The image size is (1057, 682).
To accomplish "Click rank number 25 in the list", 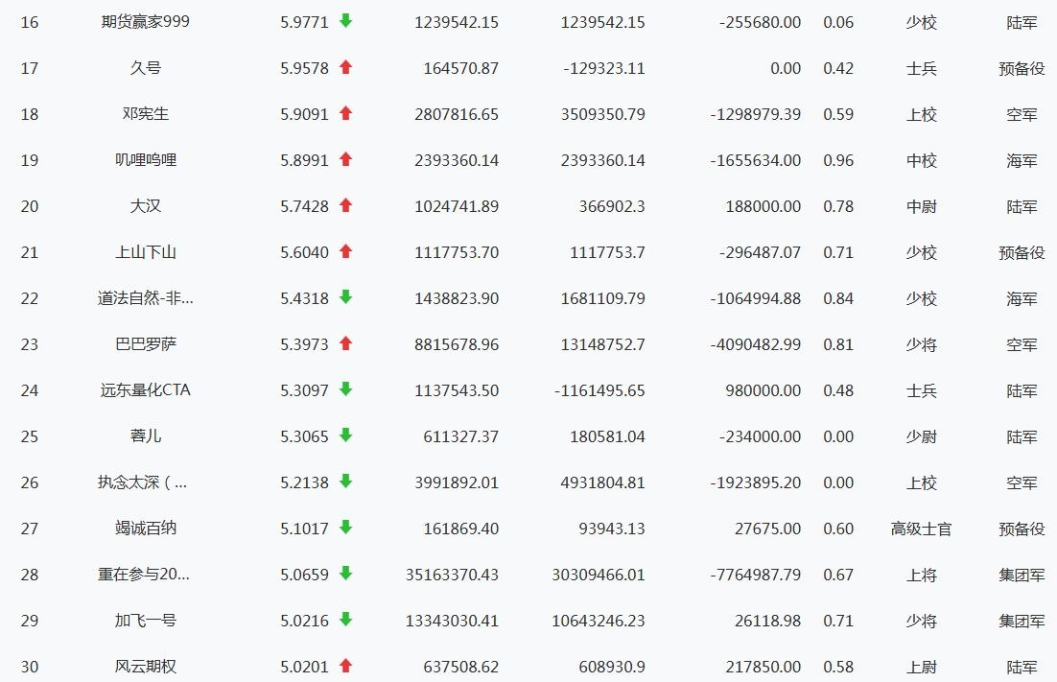I will [x=30, y=436].
